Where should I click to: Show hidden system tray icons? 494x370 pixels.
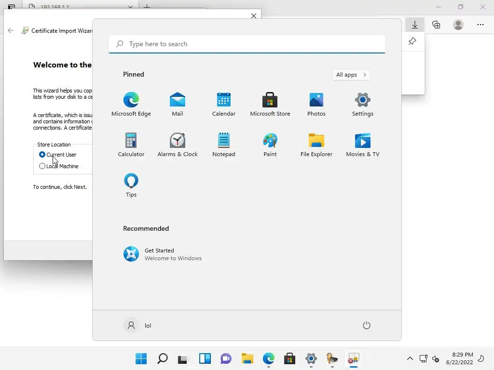click(410, 358)
